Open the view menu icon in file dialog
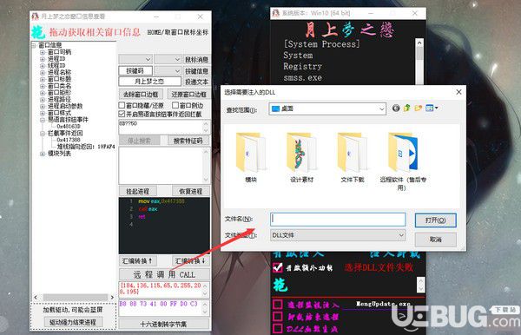 coord(432,108)
